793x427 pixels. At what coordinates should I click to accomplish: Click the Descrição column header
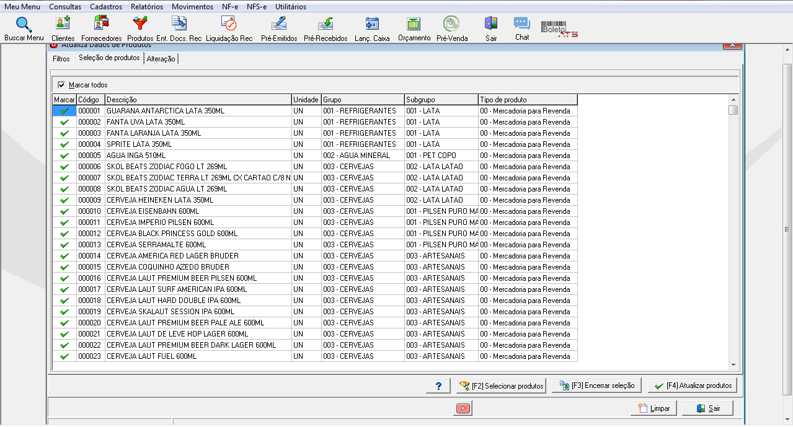pyautogui.click(x=198, y=100)
